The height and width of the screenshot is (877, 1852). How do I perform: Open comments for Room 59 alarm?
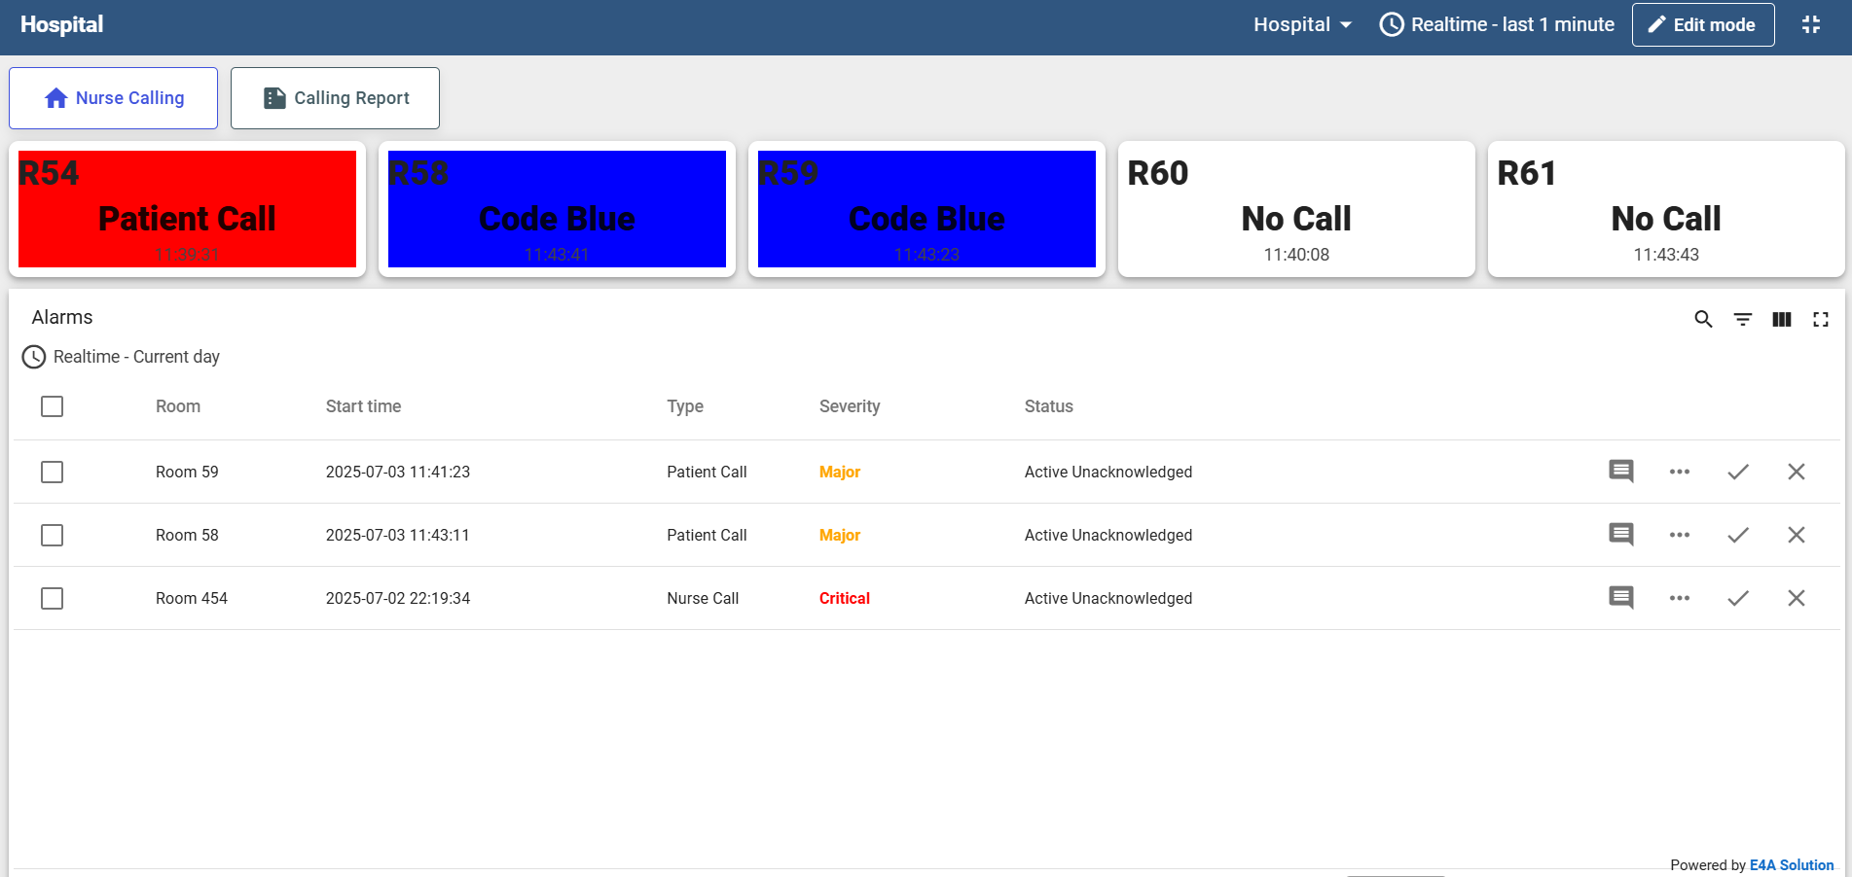[x=1620, y=472]
